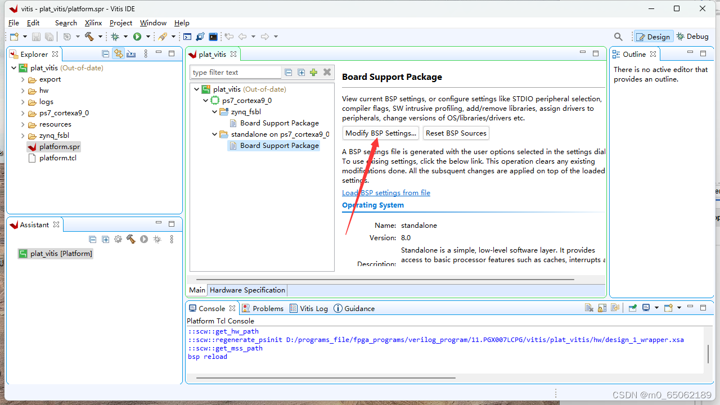Screen dimensions: 720x405
Task: Toggle Link with Editor in the Explorer
Action: 118,53
